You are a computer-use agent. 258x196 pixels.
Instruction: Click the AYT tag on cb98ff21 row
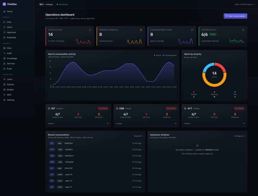pyautogui.click(x=52, y=150)
